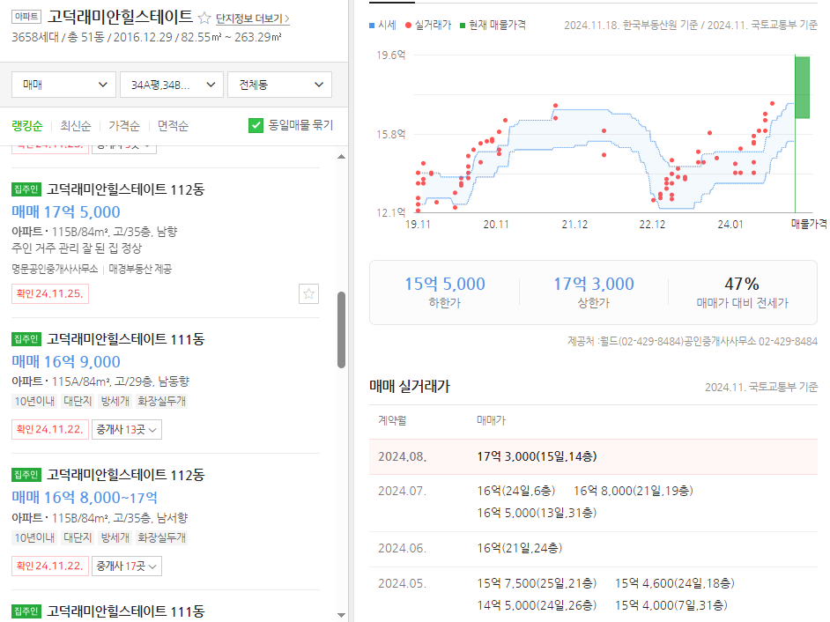830x622 pixels.
Task: Select 14억 5,000(24일,26층) transaction entry
Action: click(537, 605)
